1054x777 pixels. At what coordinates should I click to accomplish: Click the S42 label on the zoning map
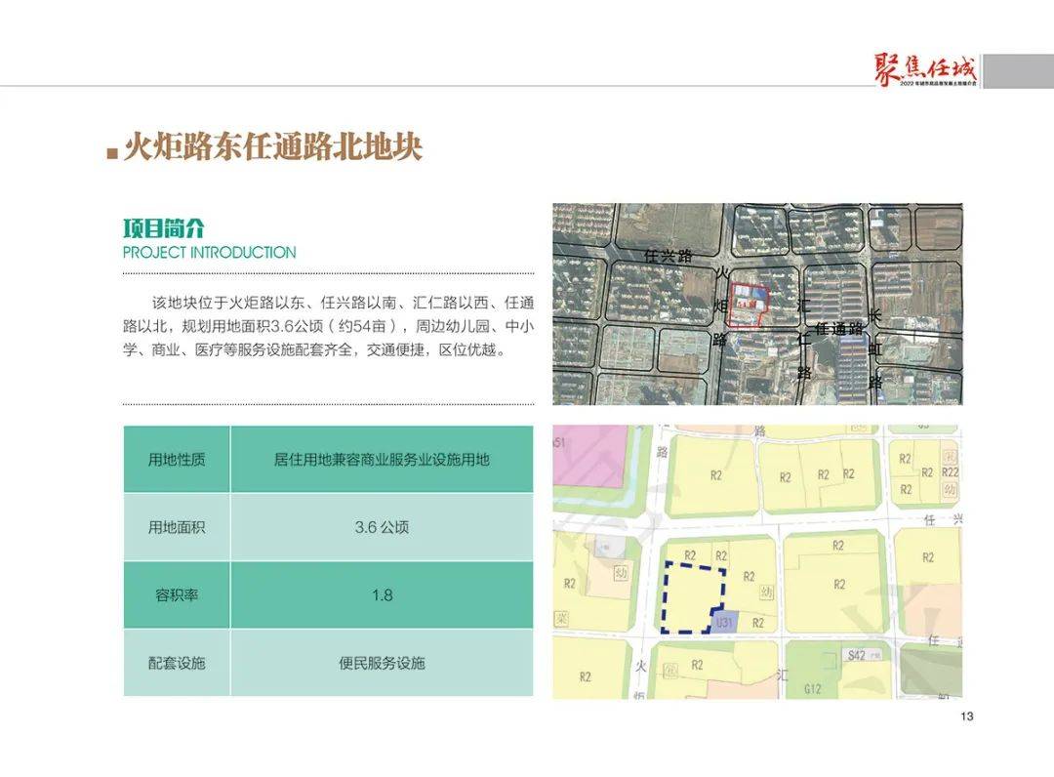click(857, 655)
